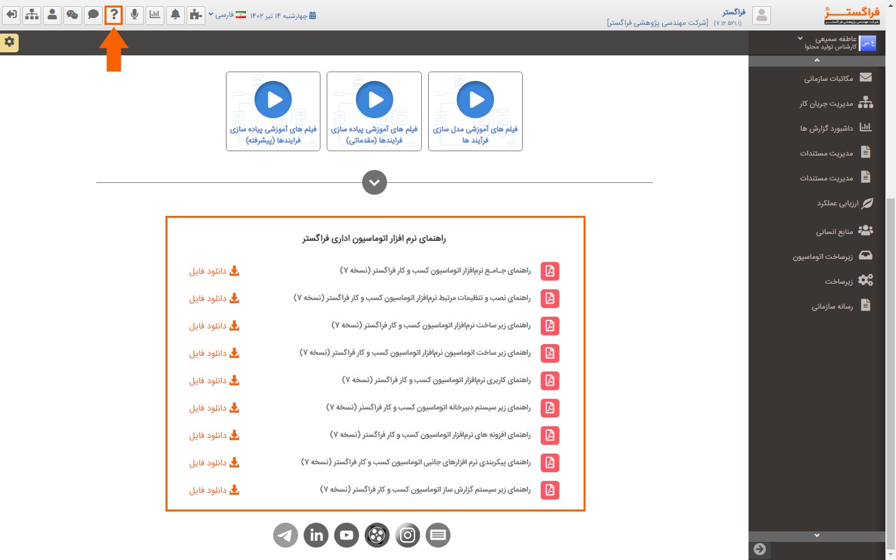Click دانلود فایل next to the last guide
This screenshot has height=560, width=896.
click(x=213, y=490)
